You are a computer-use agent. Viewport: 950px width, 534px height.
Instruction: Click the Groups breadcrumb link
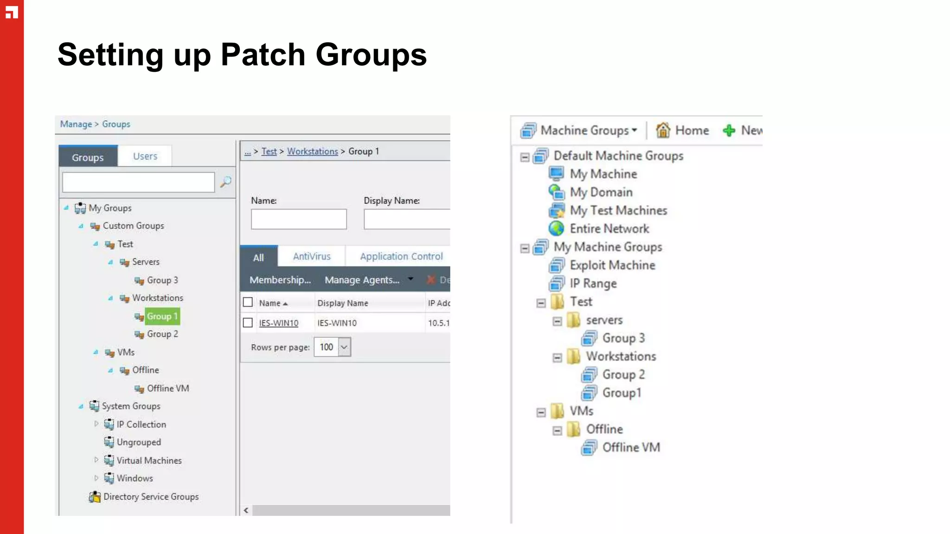click(116, 124)
